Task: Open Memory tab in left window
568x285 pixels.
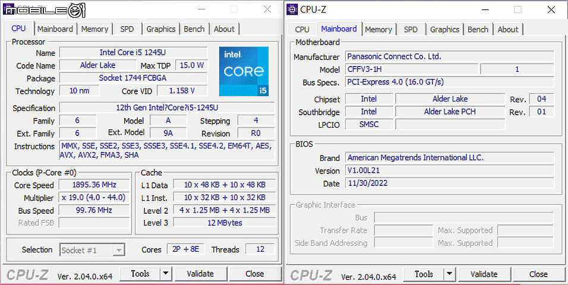Action: coord(94,29)
